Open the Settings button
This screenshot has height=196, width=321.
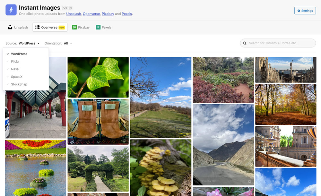coord(305,11)
